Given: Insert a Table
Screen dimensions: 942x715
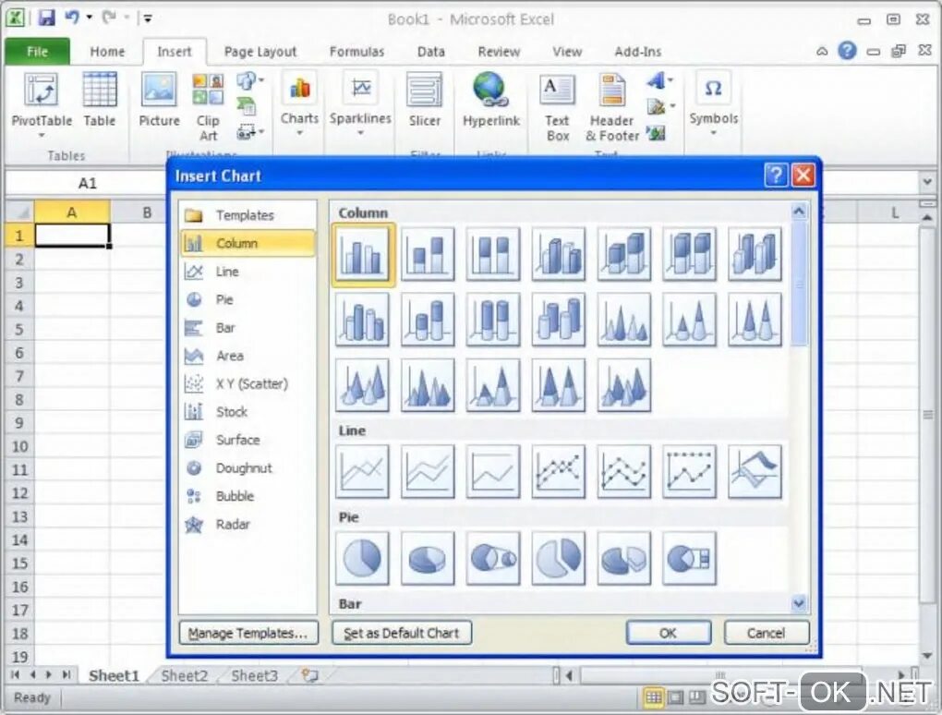Looking at the screenshot, I should pyautogui.click(x=99, y=100).
